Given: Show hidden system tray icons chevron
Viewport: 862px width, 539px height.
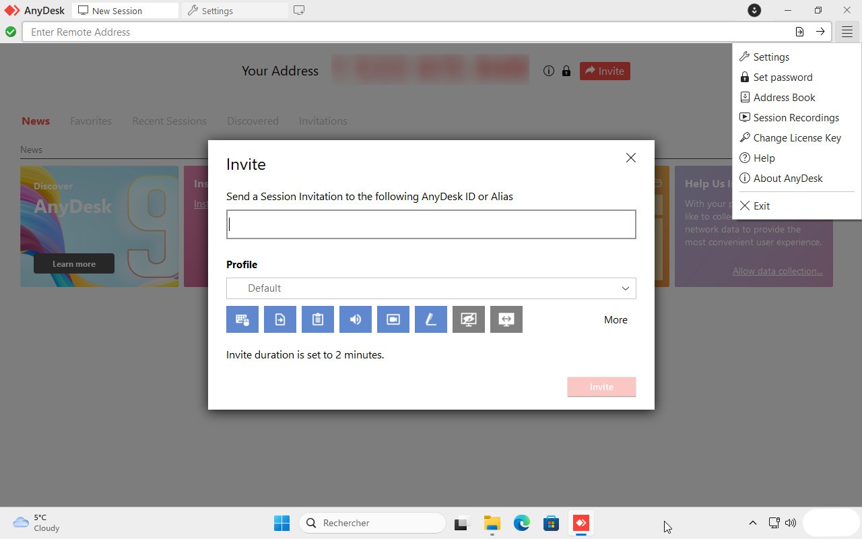Looking at the screenshot, I should point(753,523).
